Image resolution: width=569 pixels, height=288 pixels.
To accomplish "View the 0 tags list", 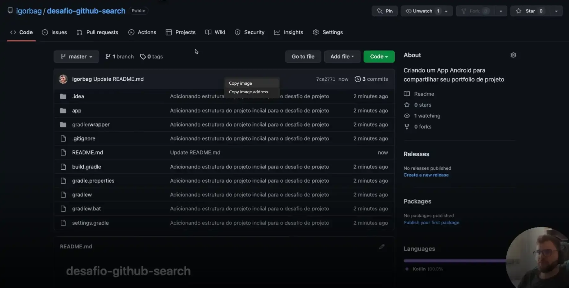I will 152,57.
